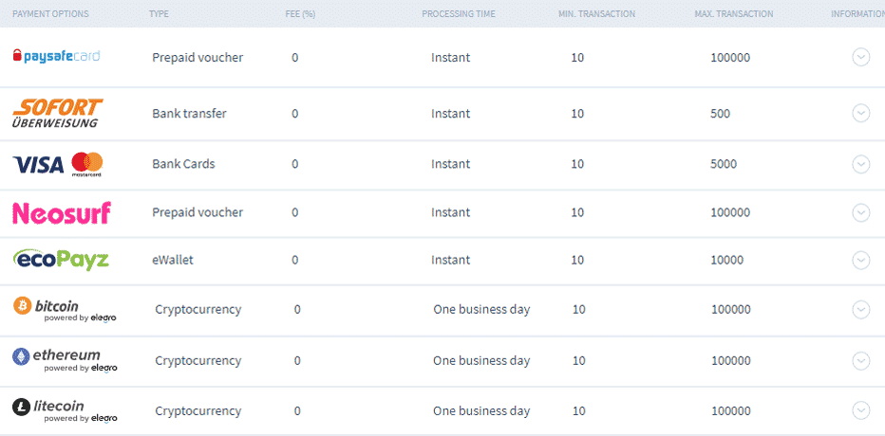Expand information for ethereum row
Viewport: 885px width, 436px height.
(x=860, y=360)
